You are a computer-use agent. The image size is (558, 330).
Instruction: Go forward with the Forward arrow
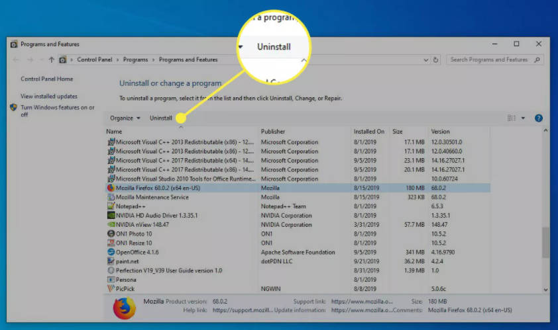[30, 60]
